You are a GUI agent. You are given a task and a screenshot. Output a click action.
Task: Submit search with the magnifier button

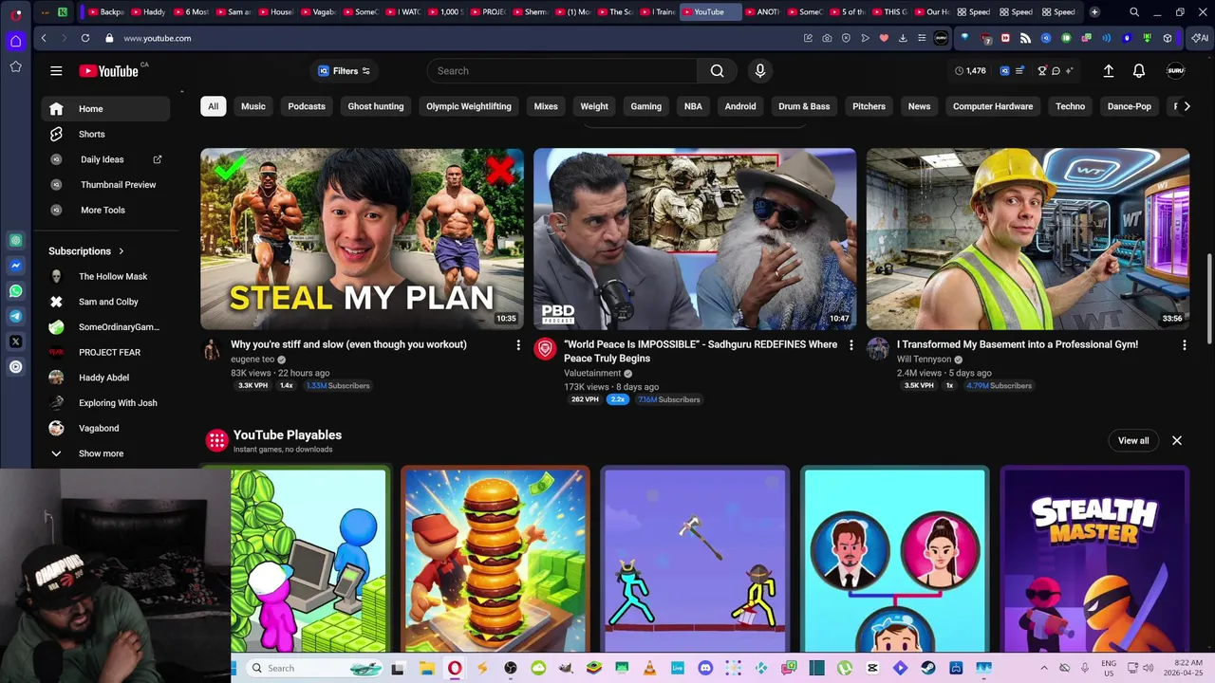coord(717,70)
